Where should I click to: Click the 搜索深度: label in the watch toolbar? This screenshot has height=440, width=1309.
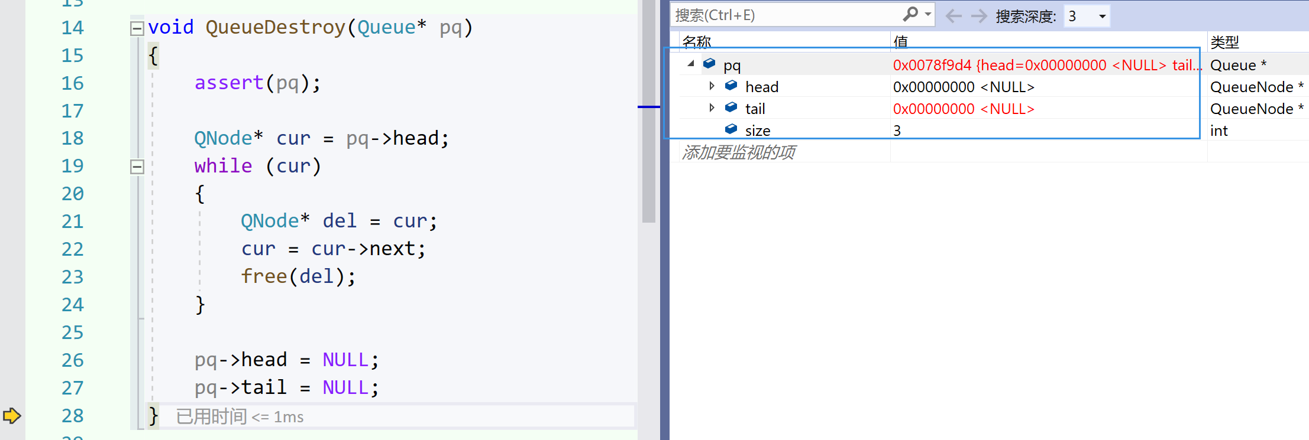[x=1026, y=17]
